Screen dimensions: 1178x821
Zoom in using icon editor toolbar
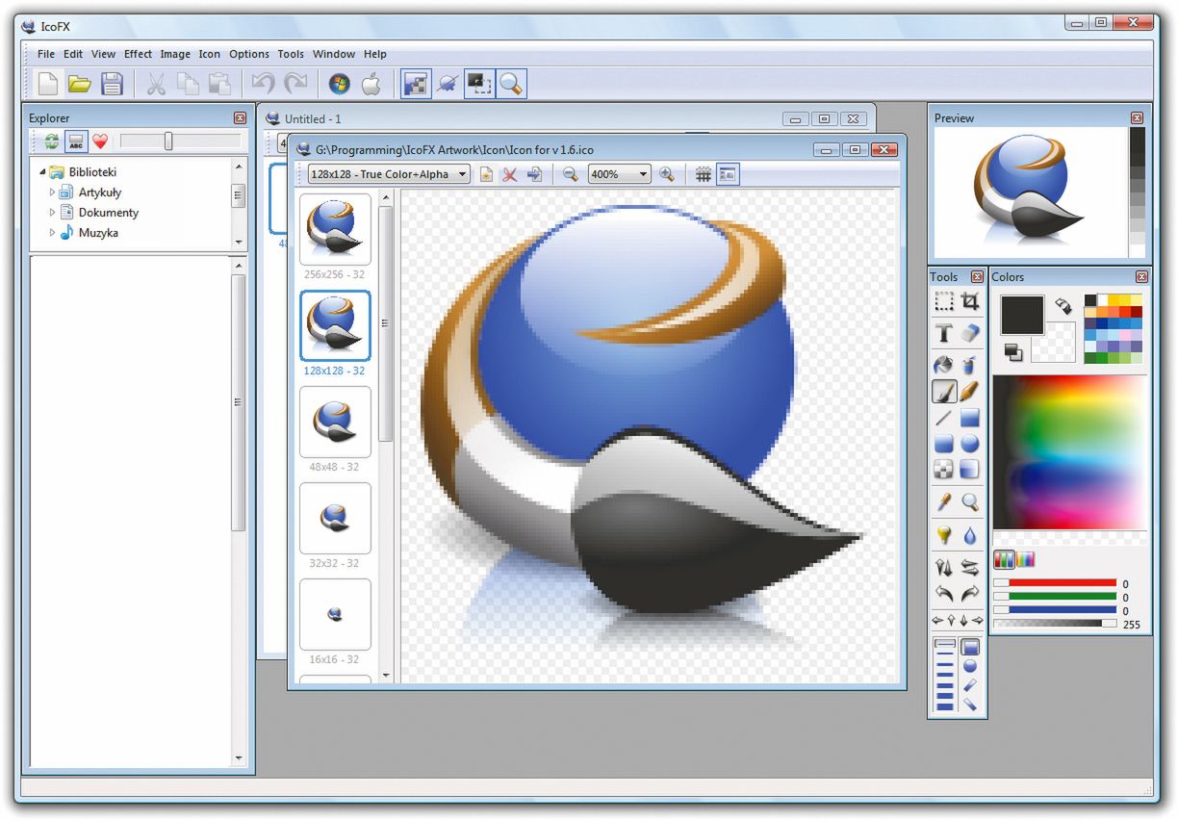pyautogui.click(x=666, y=174)
